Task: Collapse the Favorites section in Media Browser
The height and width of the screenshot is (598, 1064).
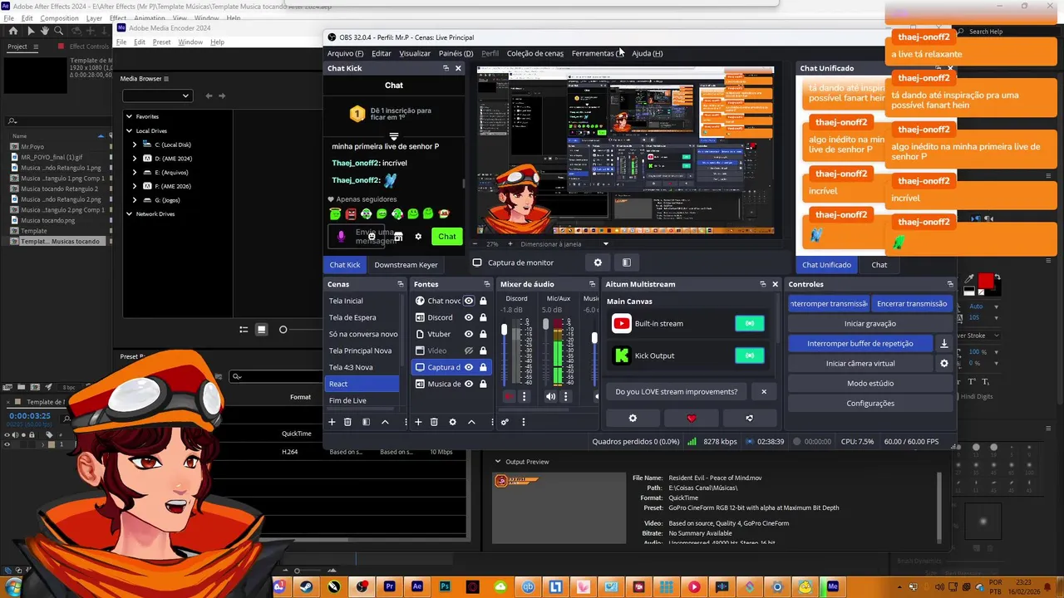Action: (129, 116)
